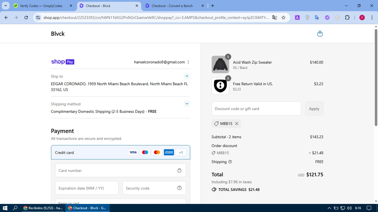Open the notification center icon
Image resolution: width=378 pixels, height=212 pixels.
369,208
